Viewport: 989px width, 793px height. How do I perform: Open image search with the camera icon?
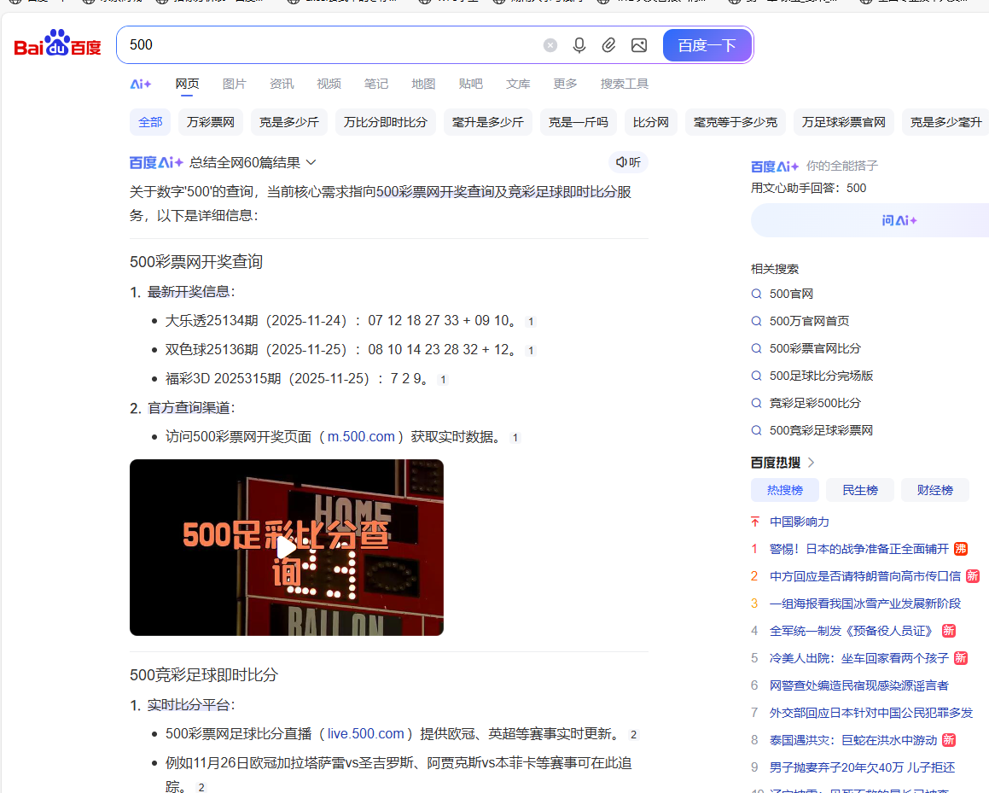638,44
